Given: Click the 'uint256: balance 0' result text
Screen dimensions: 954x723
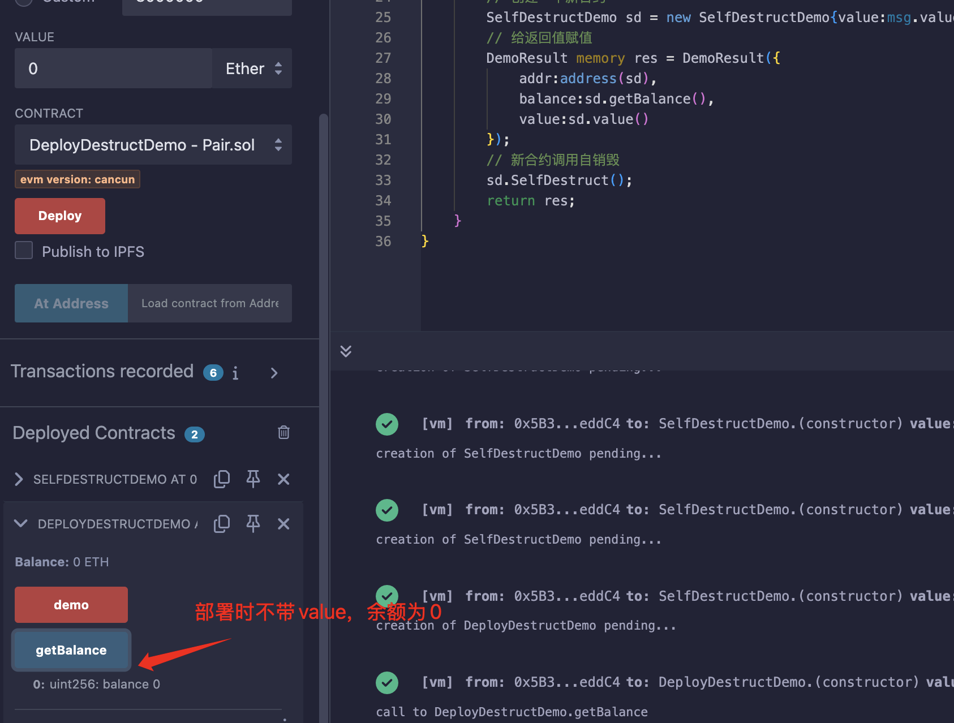Looking at the screenshot, I should pos(105,684).
